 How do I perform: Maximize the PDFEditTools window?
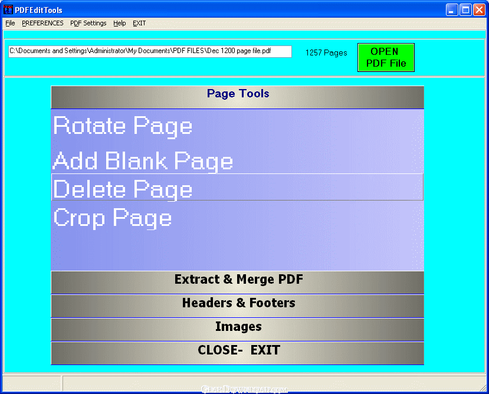(465, 10)
